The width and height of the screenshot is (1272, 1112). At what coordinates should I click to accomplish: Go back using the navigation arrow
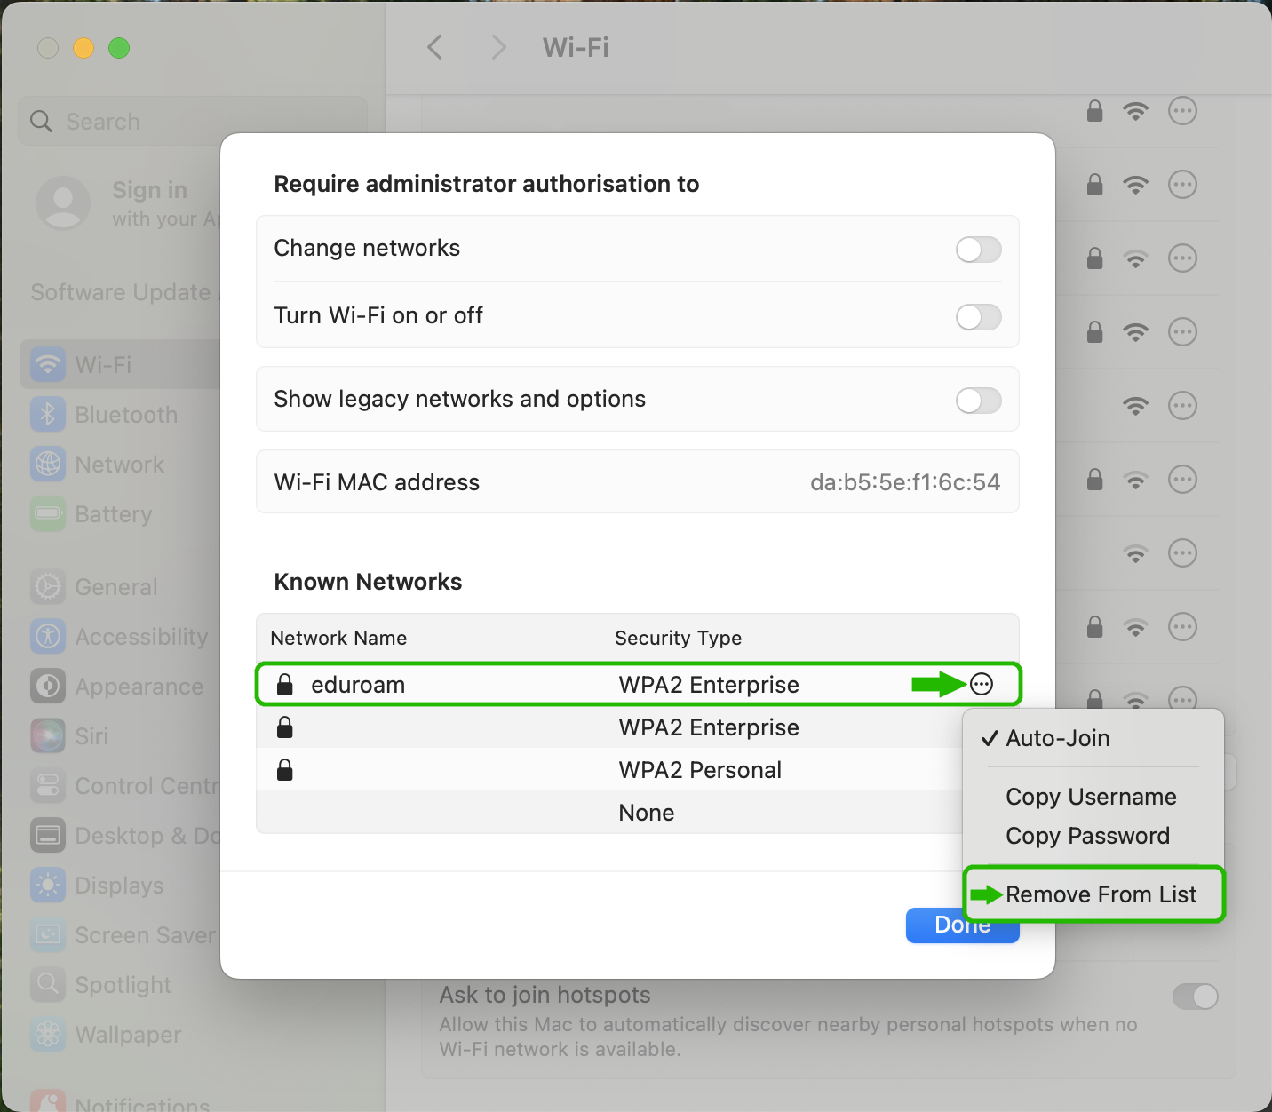[x=434, y=47]
